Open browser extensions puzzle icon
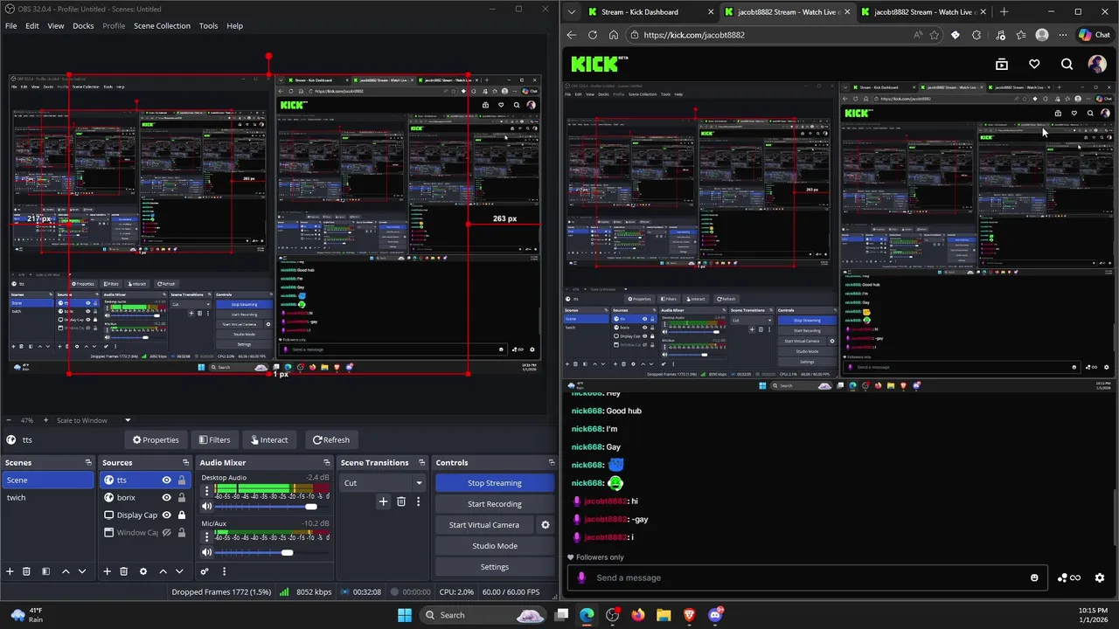Viewport: 1119px width, 629px height. [x=977, y=35]
